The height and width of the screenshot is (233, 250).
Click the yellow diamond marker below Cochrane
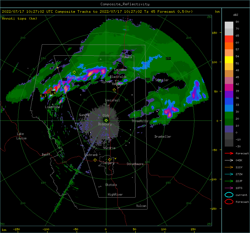[x=95, y=160]
